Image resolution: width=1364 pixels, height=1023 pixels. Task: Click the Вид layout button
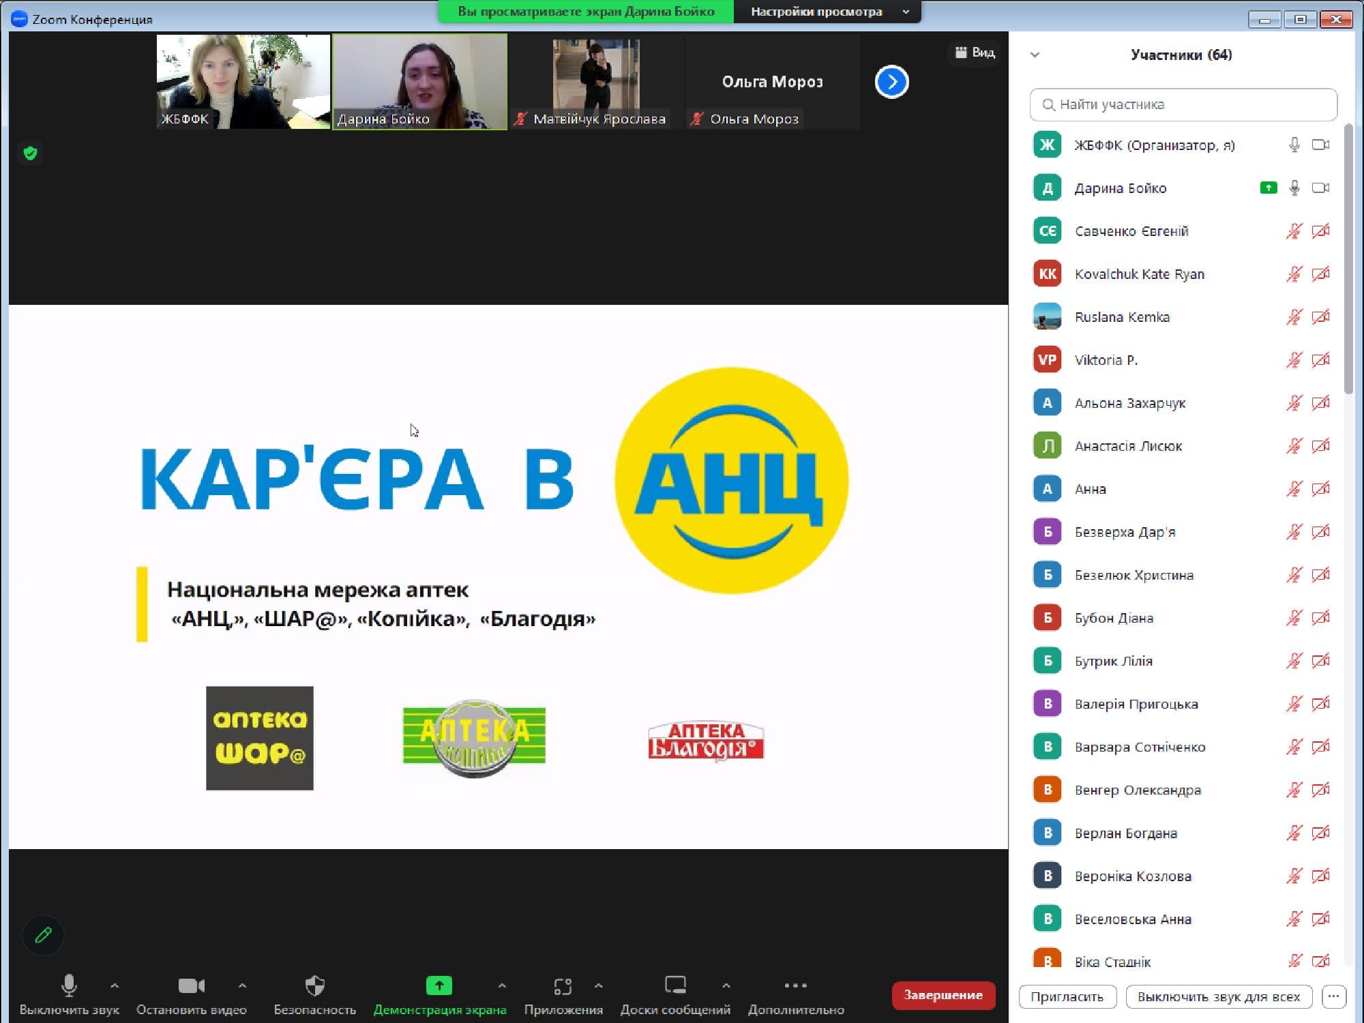click(975, 53)
